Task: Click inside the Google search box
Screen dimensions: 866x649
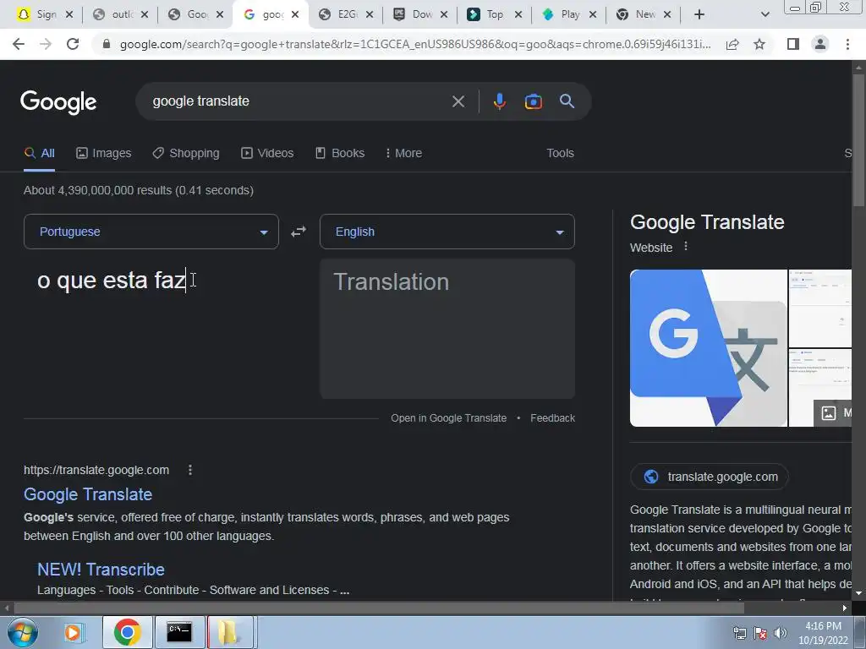Action: pyautogui.click(x=299, y=101)
